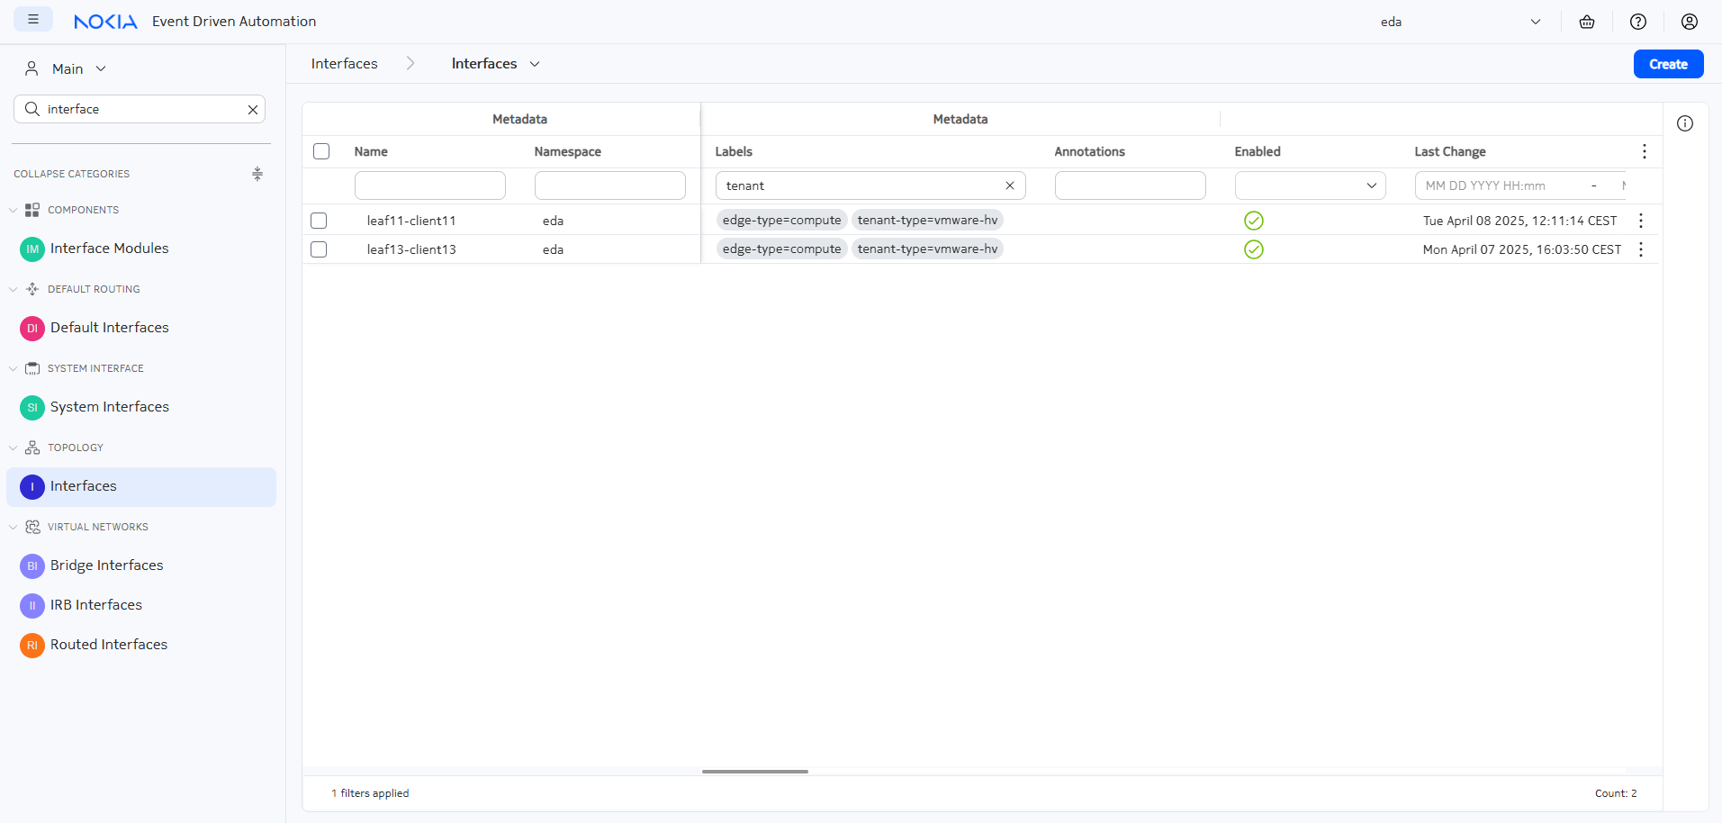Open table column settings kebab menu
The image size is (1722, 823).
(x=1644, y=151)
